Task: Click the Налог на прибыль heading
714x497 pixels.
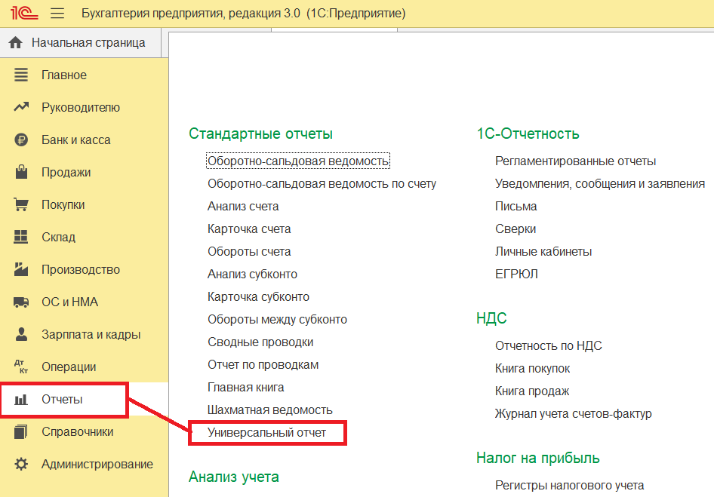Action: pyautogui.click(x=538, y=458)
